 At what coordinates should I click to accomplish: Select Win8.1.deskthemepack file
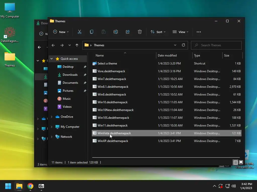[x=167, y=86]
